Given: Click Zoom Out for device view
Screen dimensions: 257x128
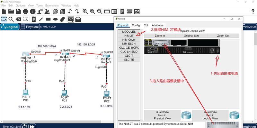Looking at the screenshot, I should click(x=223, y=36).
